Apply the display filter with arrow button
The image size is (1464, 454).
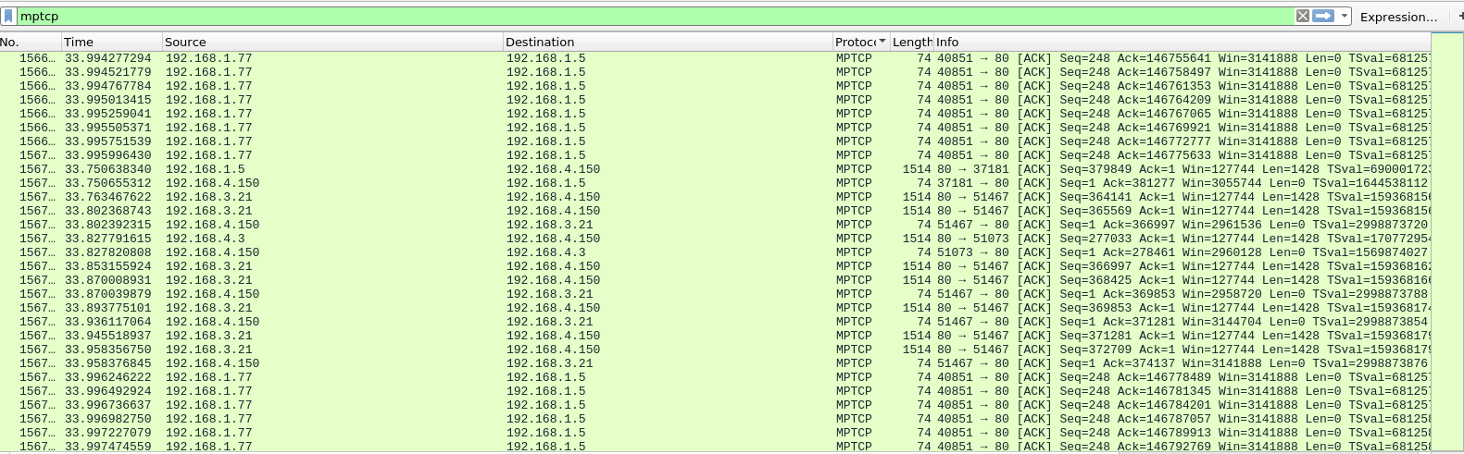1323,16
